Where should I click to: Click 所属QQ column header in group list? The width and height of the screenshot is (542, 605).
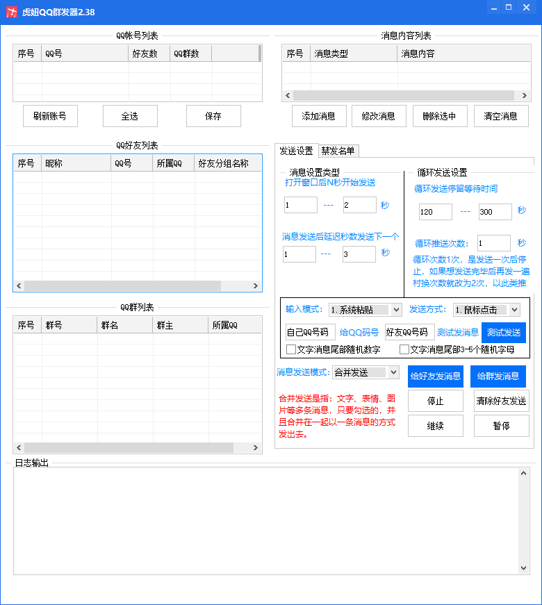coord(235,325)
